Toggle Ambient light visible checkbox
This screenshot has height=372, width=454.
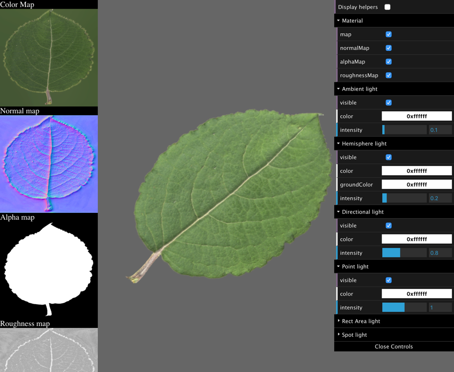(389, 103)
